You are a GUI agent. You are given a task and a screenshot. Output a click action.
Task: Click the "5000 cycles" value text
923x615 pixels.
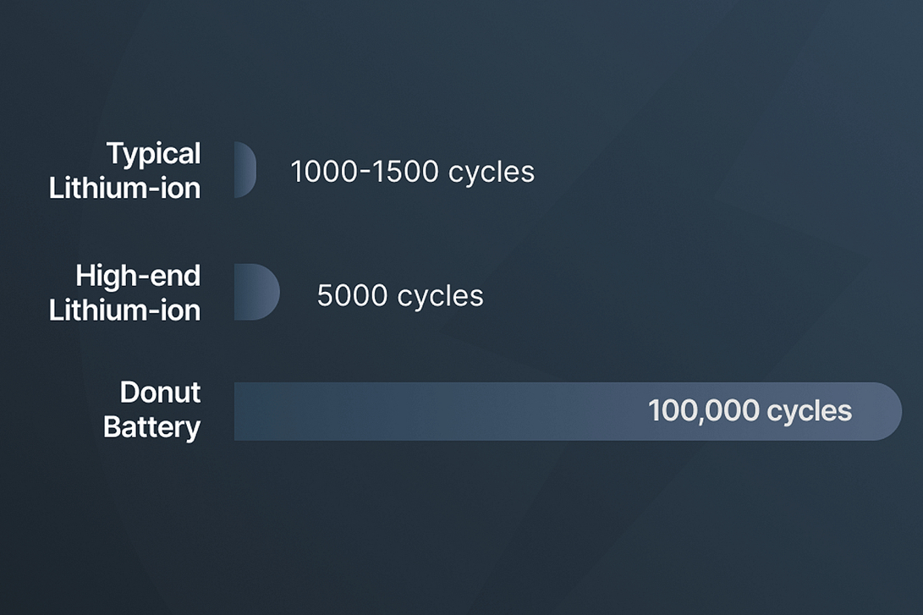coord(400,295)
